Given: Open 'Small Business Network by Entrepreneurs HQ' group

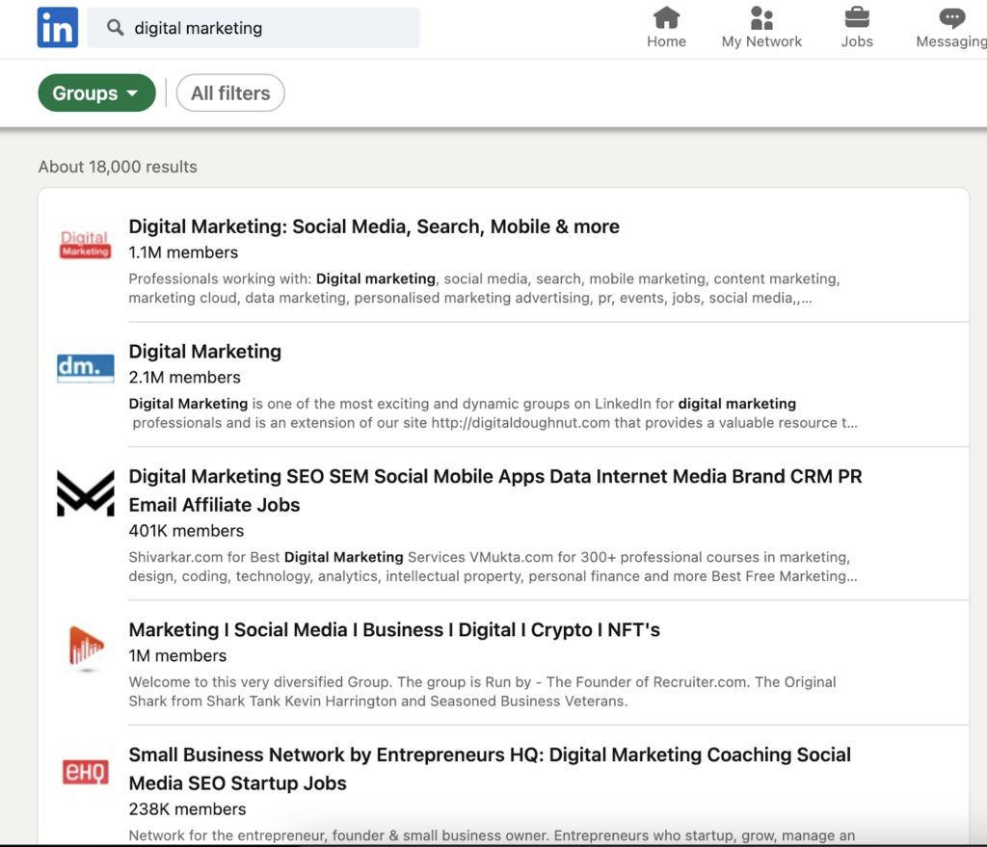Looking at the screenshot, I should point(490,768).
